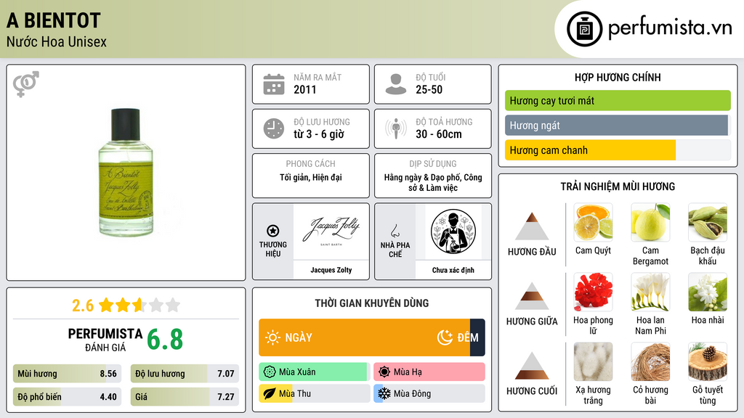Click the user rating number 2.6
Viewport: 744px width, 418px height.
pyautogui.click(x=83, y=306)
